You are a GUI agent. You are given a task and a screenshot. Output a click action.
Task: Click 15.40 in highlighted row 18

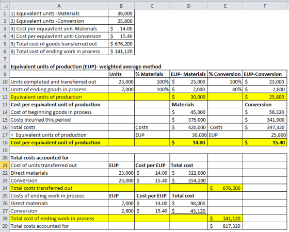(265, 142)
